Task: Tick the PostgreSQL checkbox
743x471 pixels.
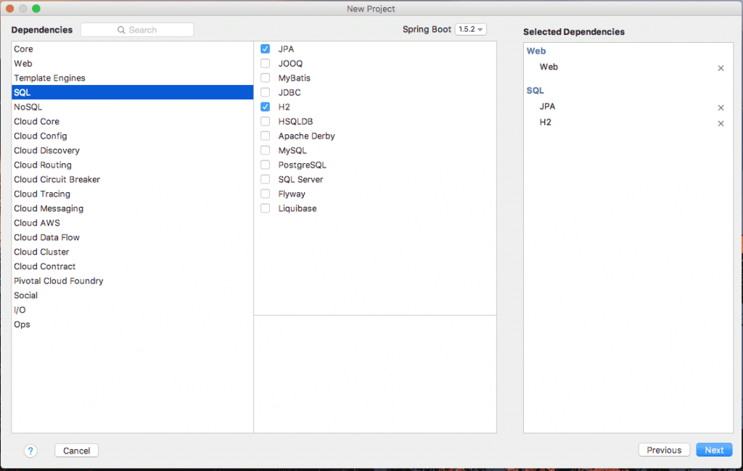Action: coord(266,165)
